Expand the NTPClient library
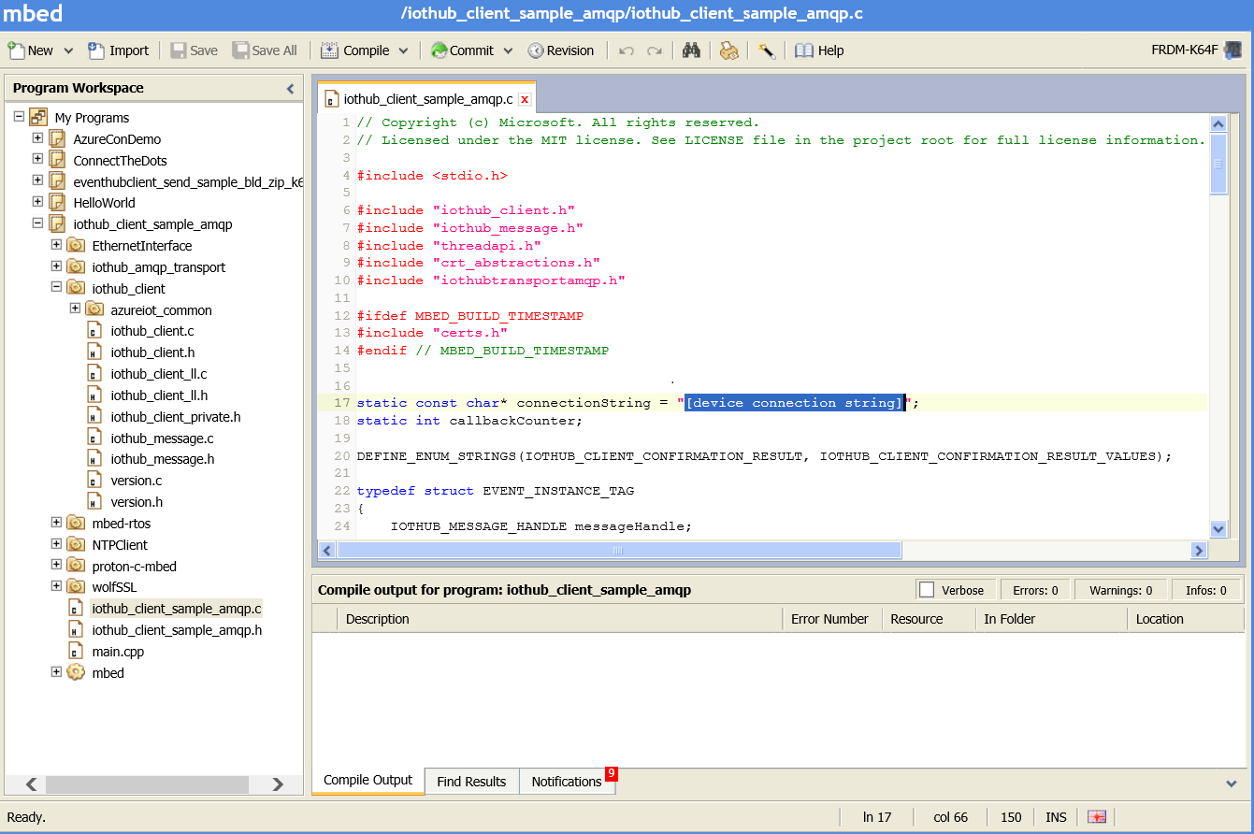This screenshot has width=1254, height=834. point(56,544)
